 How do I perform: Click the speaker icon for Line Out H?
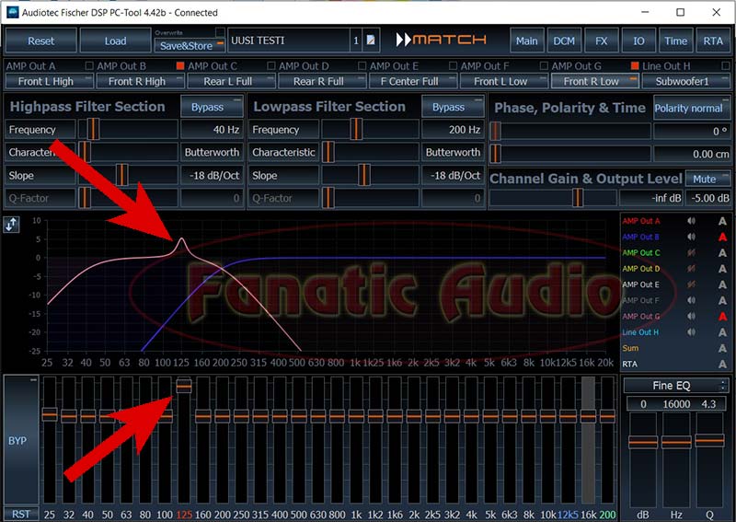692,332
